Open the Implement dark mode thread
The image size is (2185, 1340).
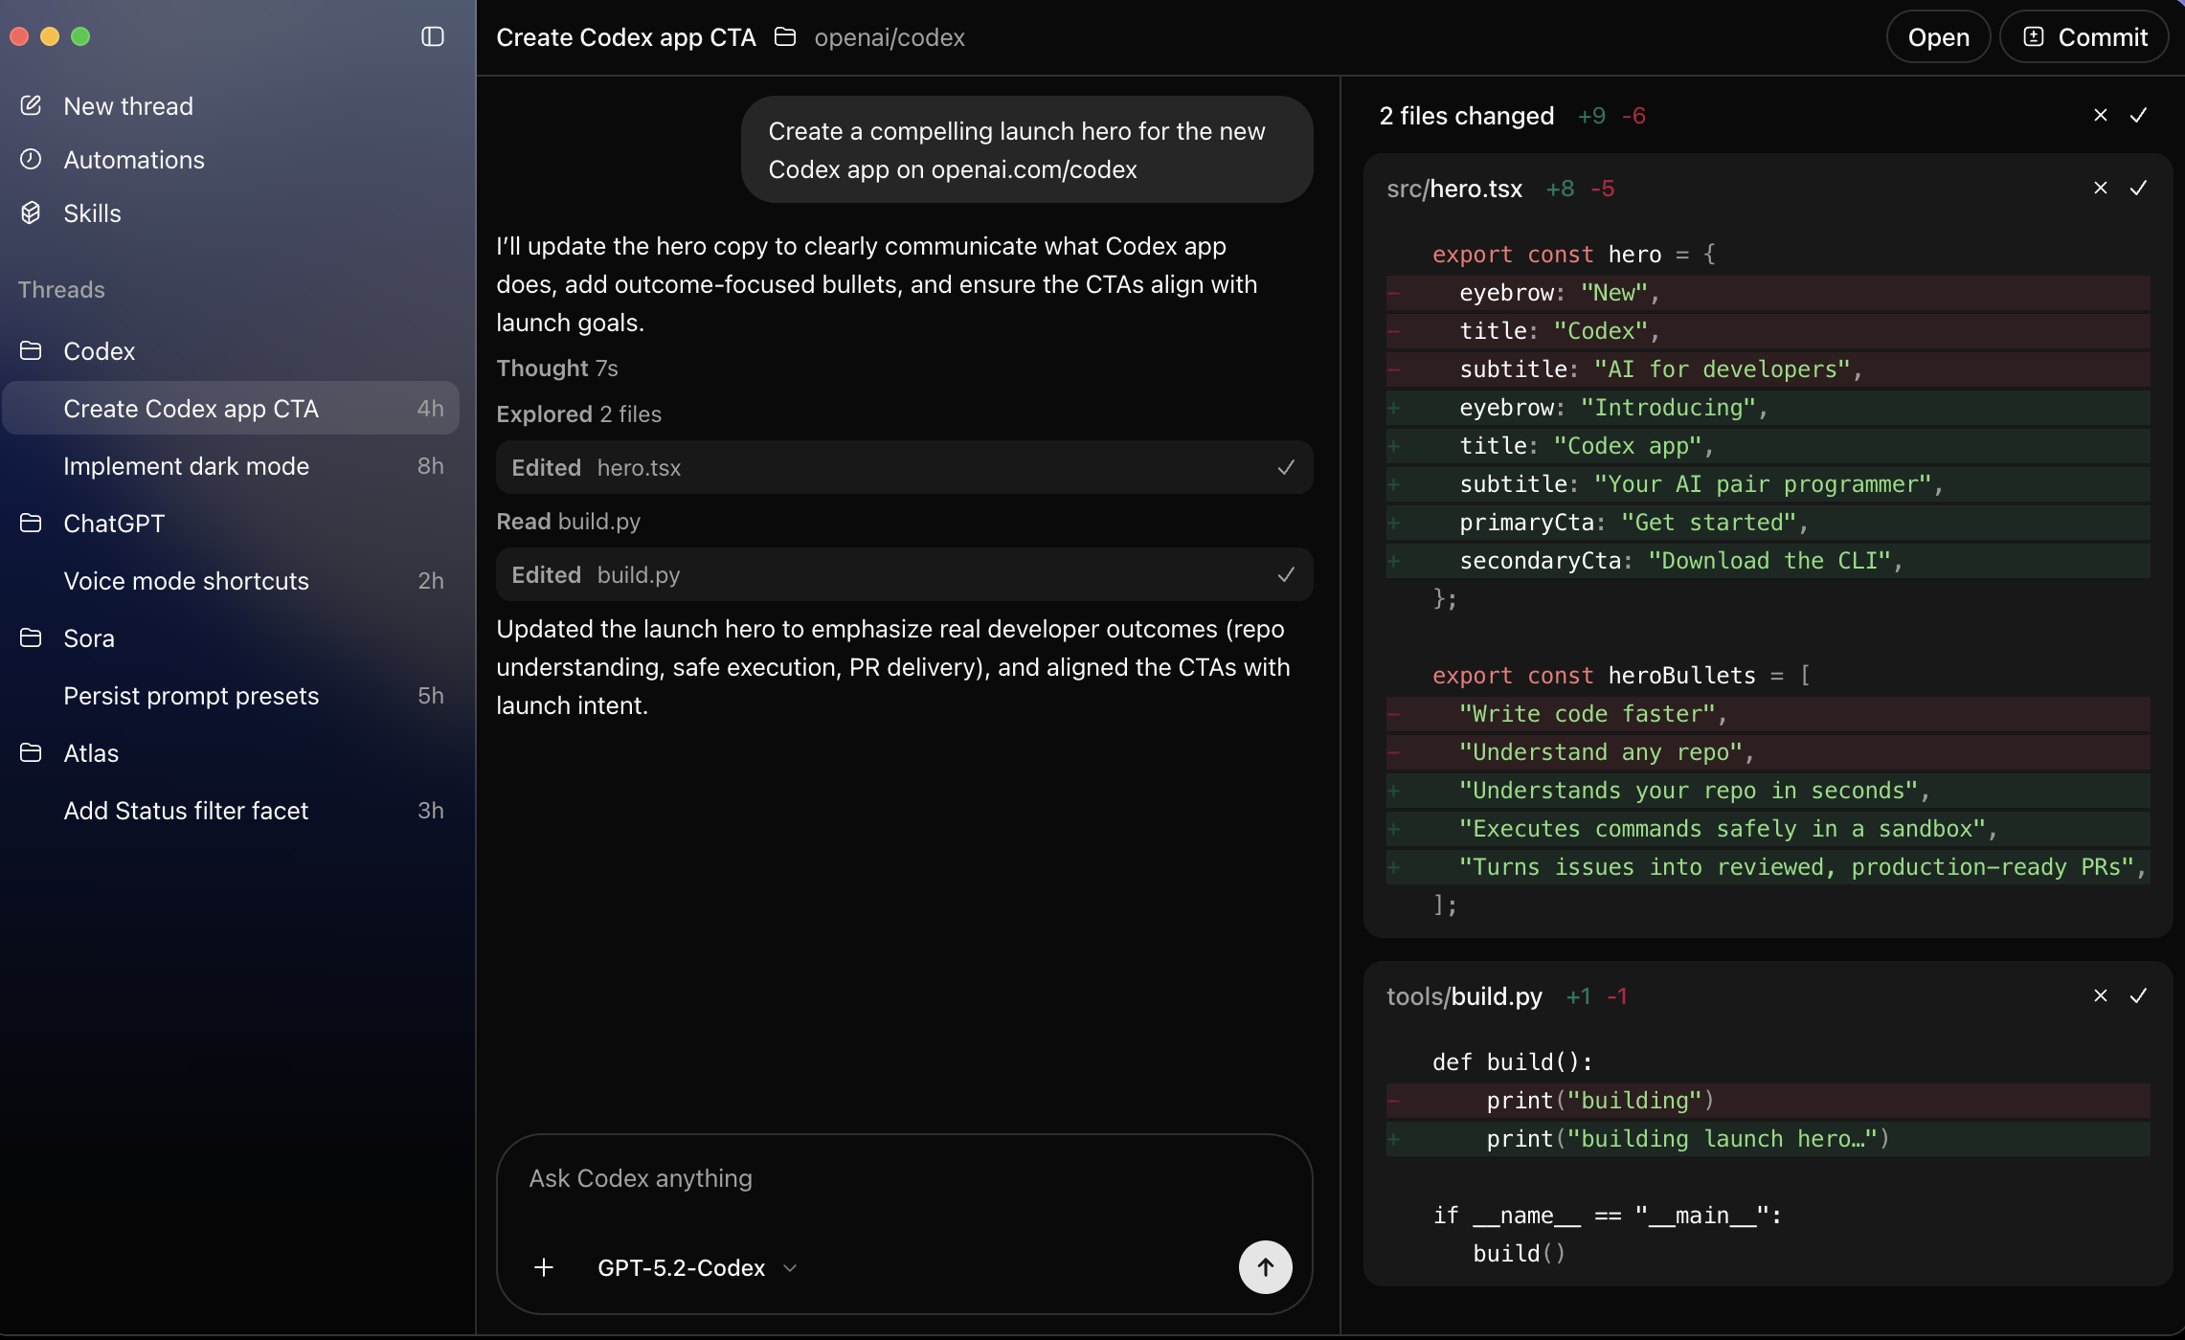pos(231,465)
